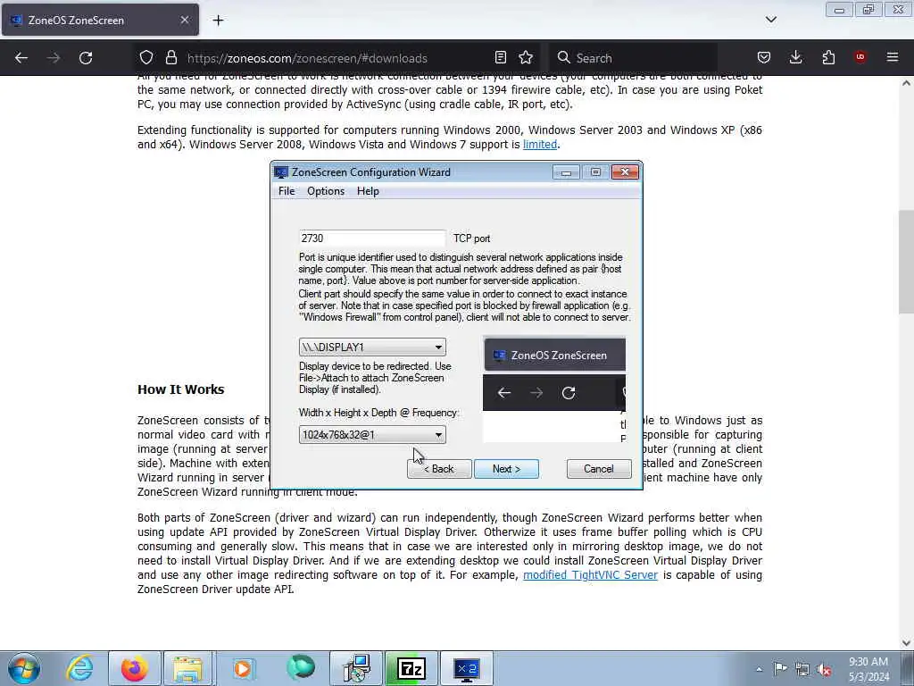The height and width of the screenshot is (686, 914).
Task: Launch Internet Explorer from the taskbar
Action: [x=79, y=668]
